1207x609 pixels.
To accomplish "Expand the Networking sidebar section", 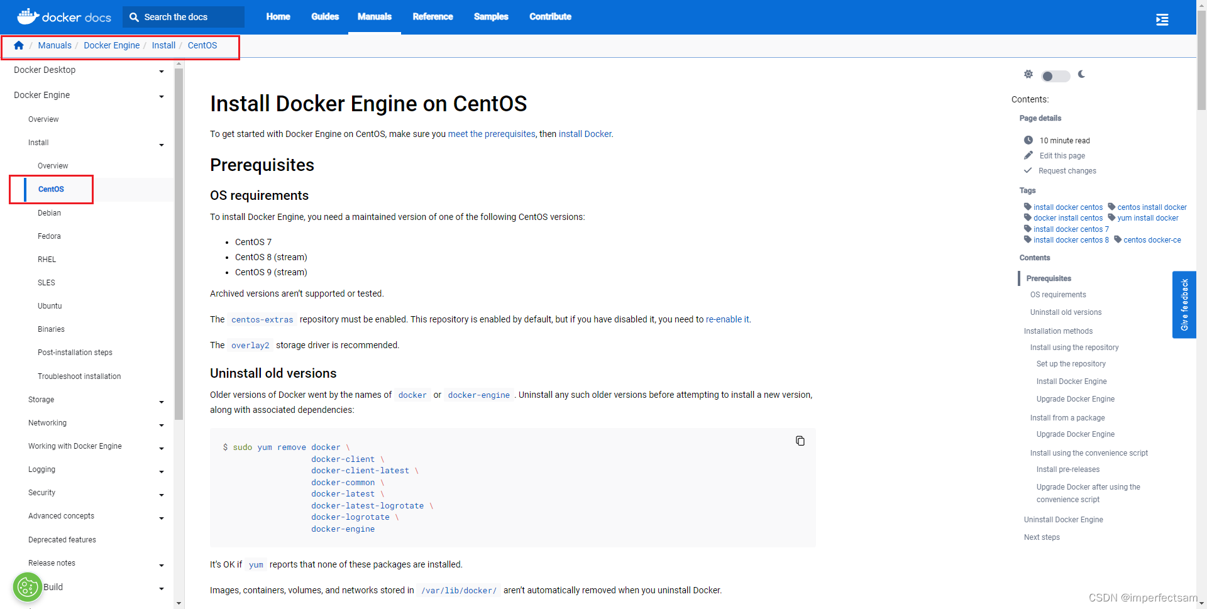I will coord(162,425).
